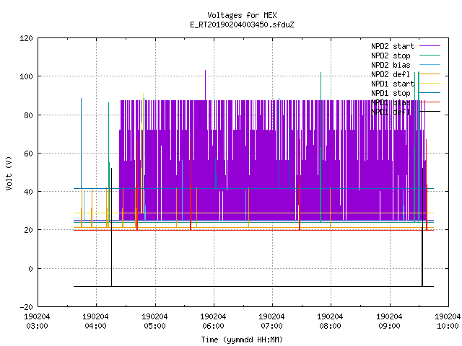Click the 190204 06:00 time tick label
Screen dimensions: 462x346
click(213, 321)
